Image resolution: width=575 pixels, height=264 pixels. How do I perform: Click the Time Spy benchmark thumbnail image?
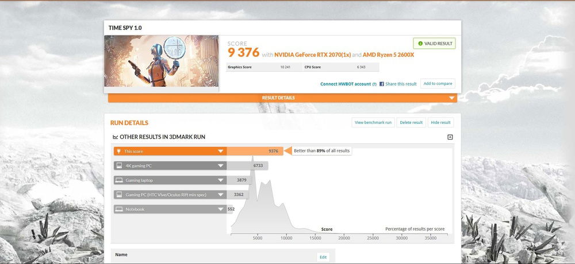(x=162, y=61)
